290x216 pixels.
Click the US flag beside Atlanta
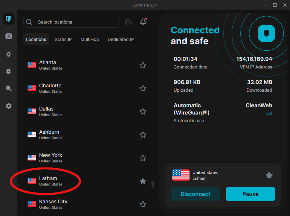click(x=32, y=65)
